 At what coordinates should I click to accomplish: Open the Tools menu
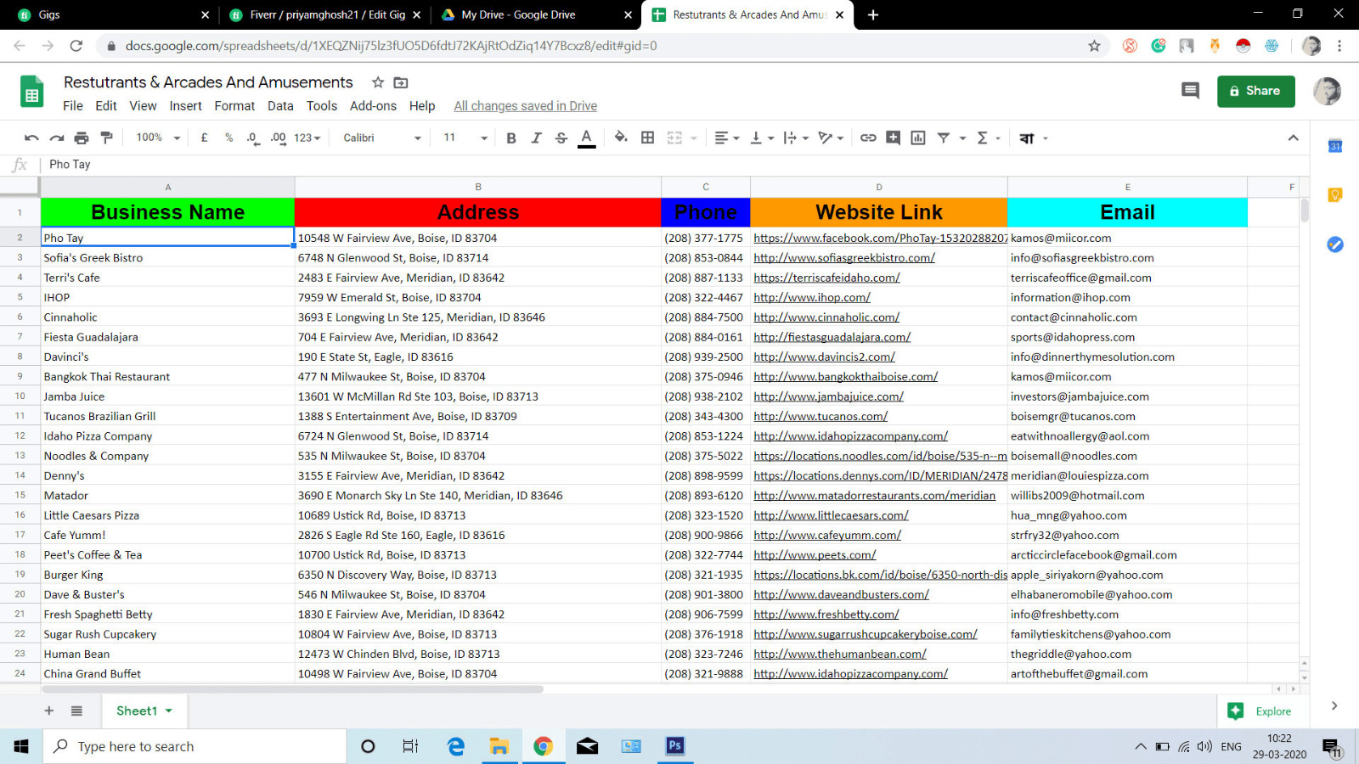point(322,106)
